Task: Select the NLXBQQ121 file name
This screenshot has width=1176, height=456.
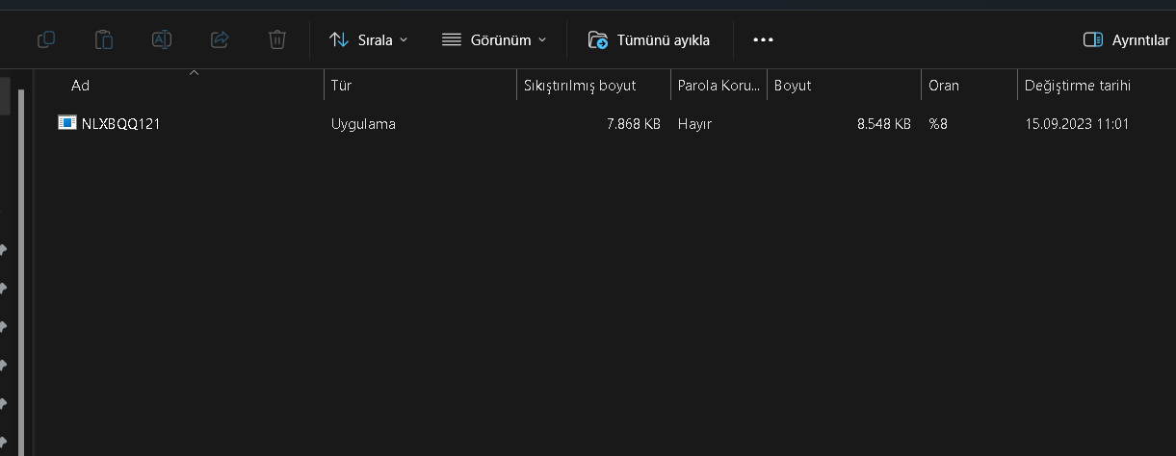Action: coord(120,124)
